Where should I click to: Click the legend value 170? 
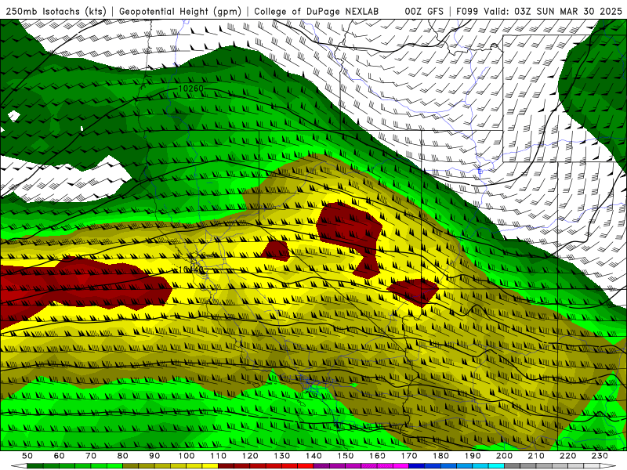point(409,456)
